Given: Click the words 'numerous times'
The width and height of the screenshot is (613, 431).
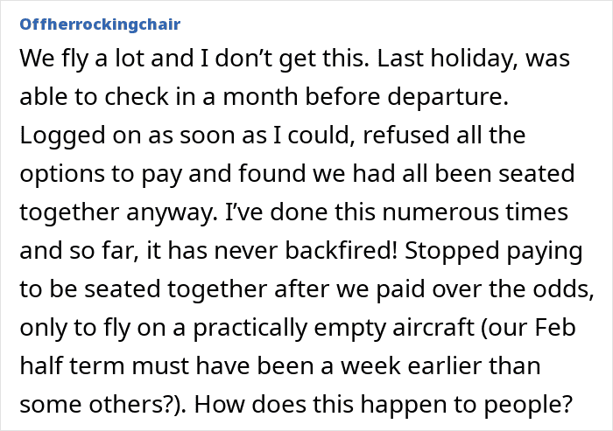Looking at the screenshot, I should coord(475,212).
